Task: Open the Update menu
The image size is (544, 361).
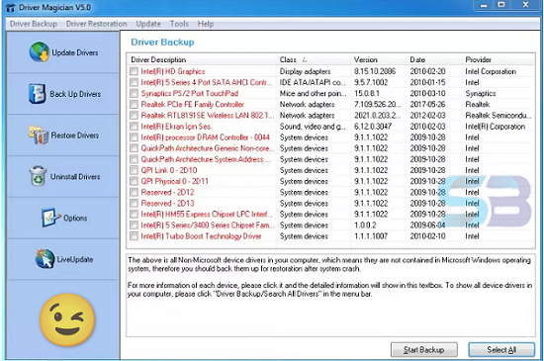Action: tap(148, 24)
